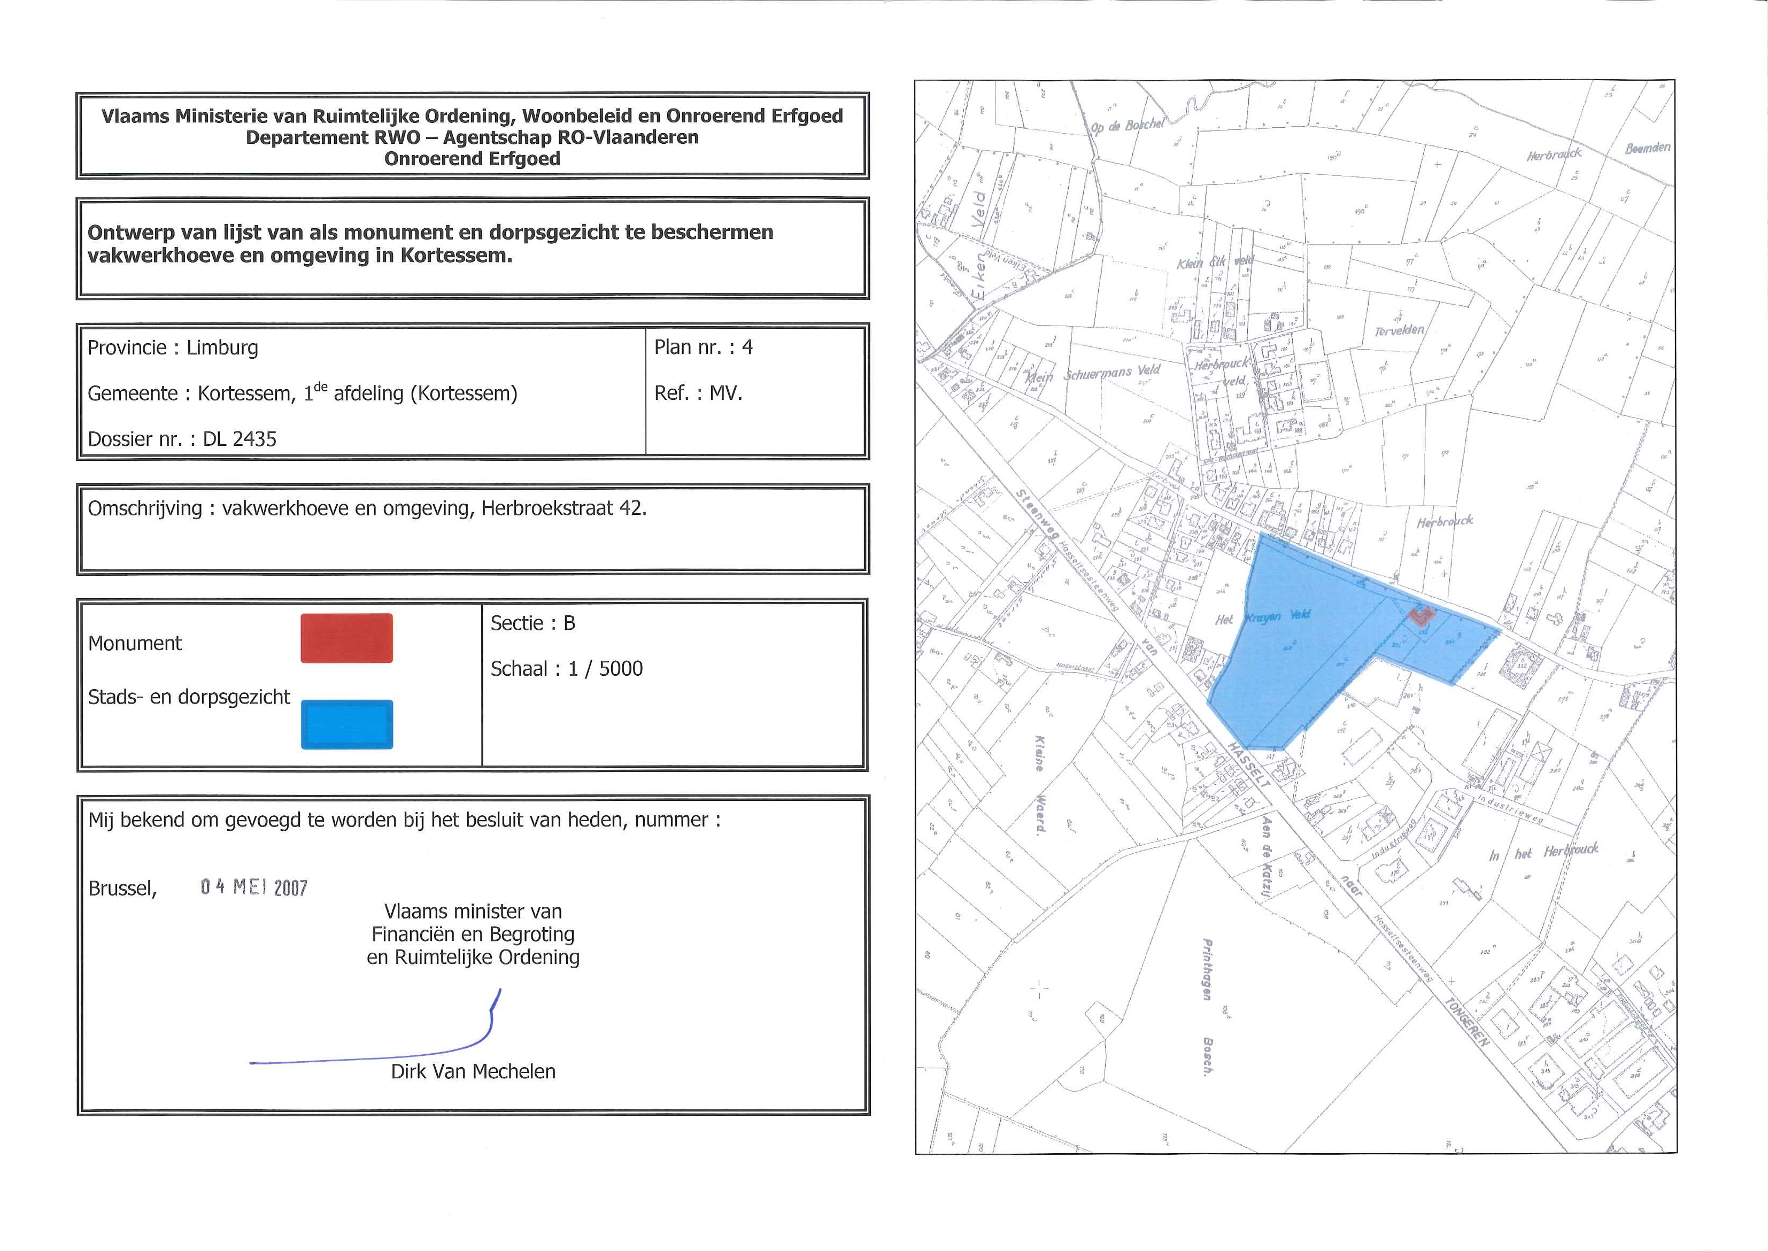
Task: Click the name 'Dirk Van Mechelen'
Action: (472, 1071)
